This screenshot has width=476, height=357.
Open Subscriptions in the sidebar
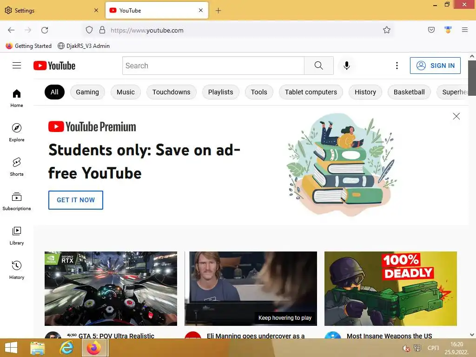click(x=17, y=201)
